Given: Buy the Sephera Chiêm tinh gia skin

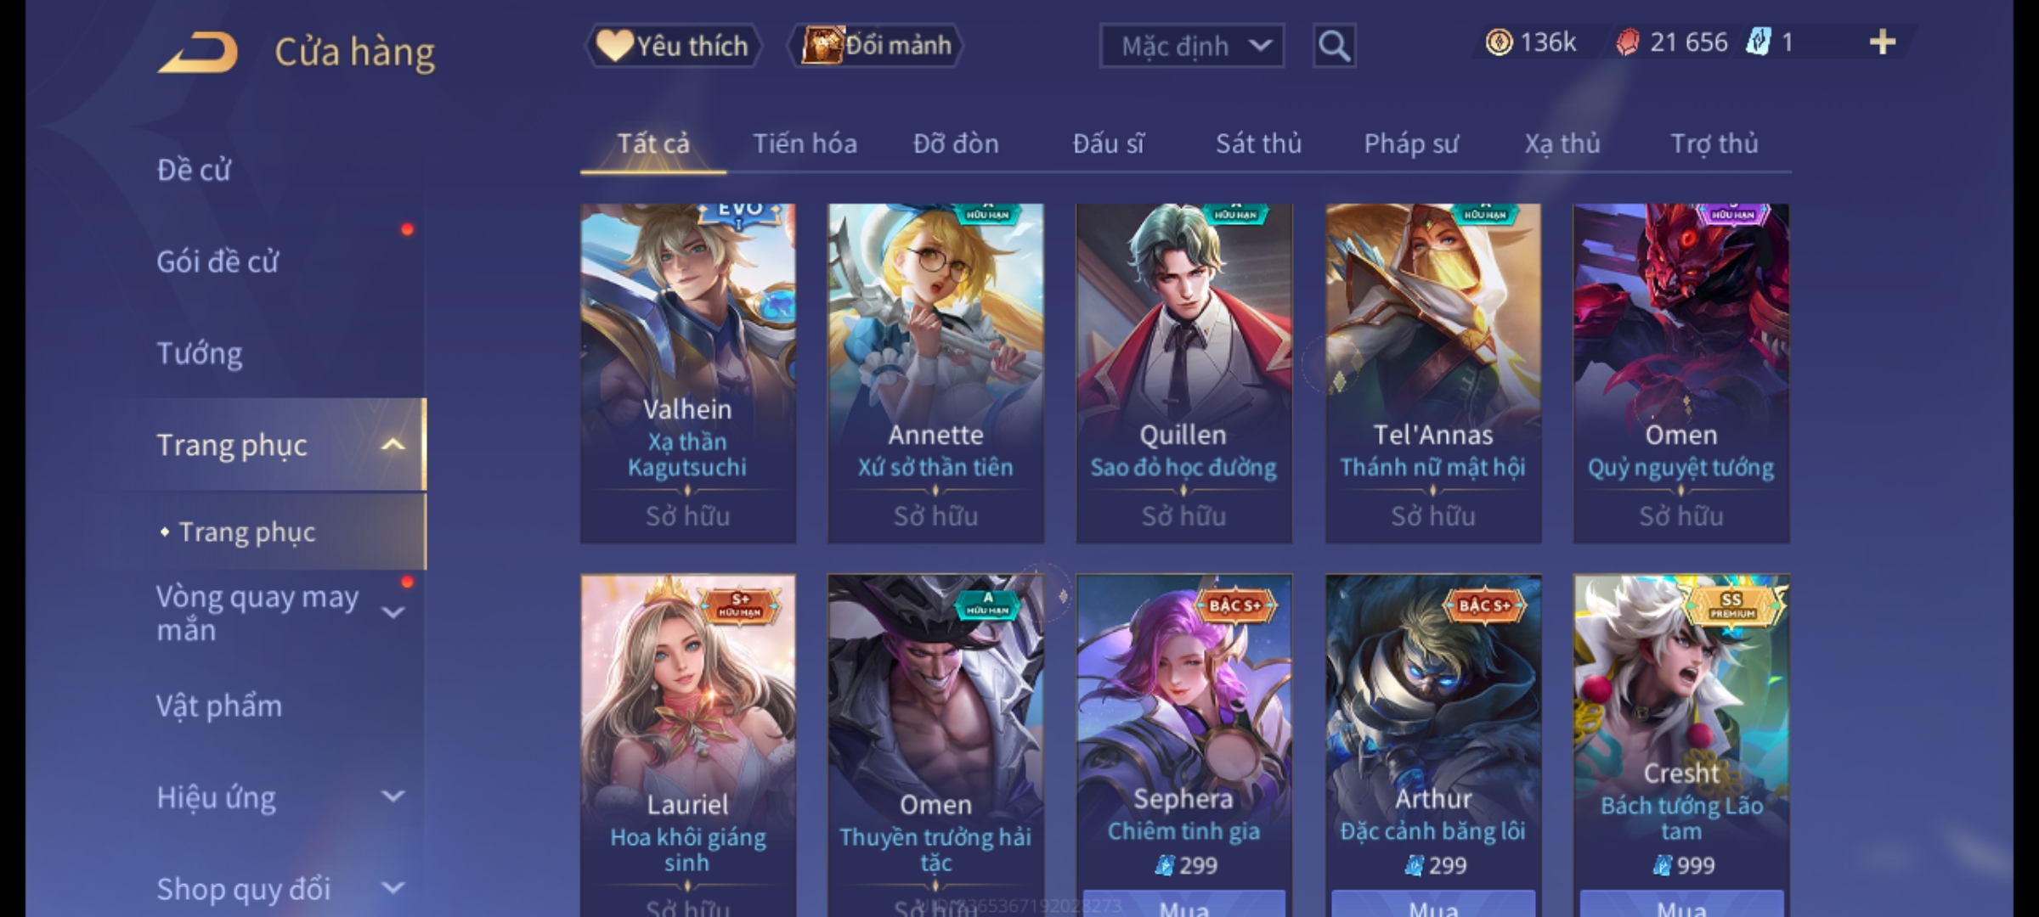Looking at the screenshot, I should [1183, 905].
